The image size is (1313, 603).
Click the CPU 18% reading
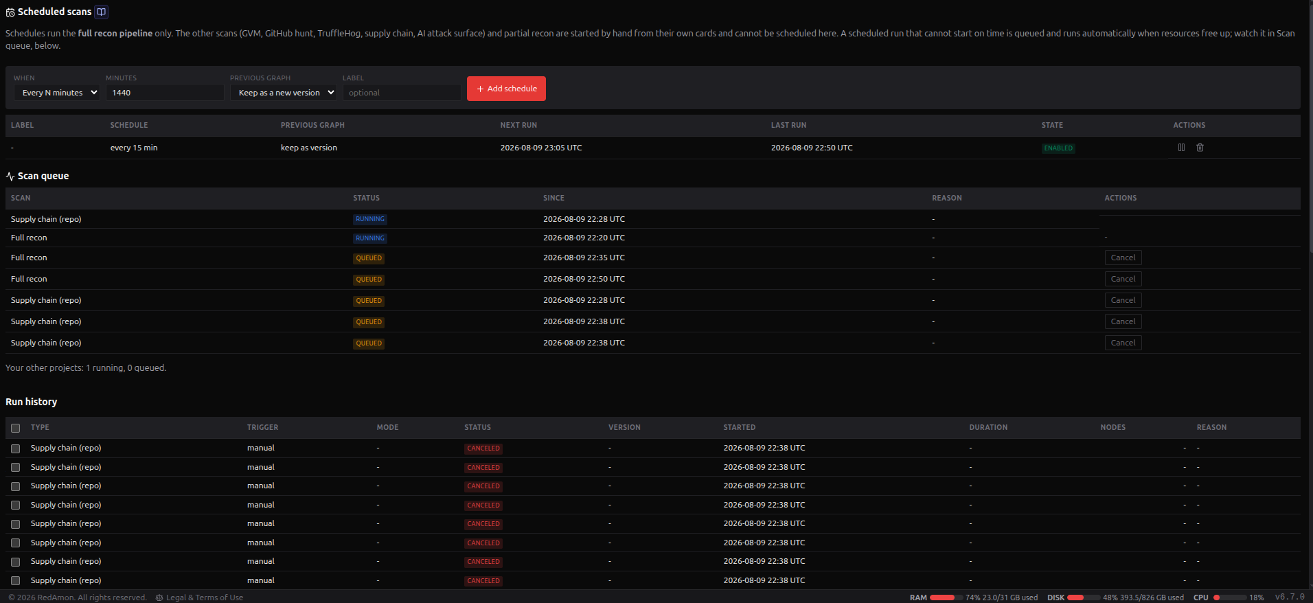click(1257, 598)
